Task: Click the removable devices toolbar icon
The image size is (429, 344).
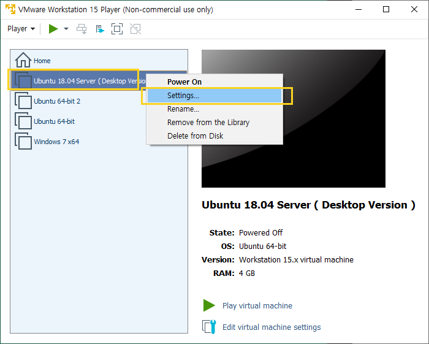Action: tap(100, 29)
